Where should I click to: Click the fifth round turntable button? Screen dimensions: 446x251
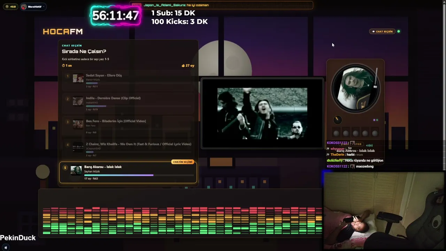(x=375, y=133)
